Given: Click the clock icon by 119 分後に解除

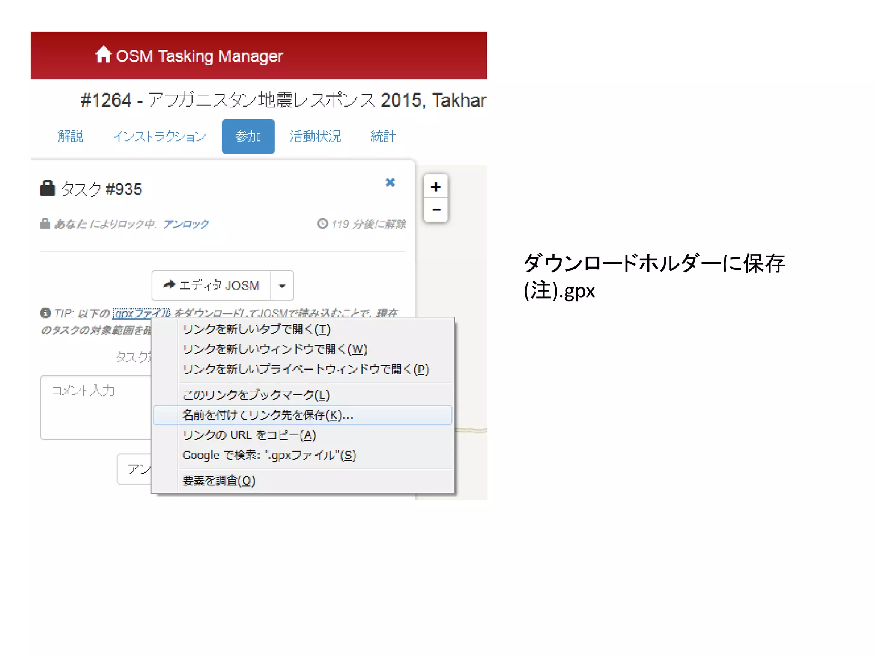Looking at the screenshot, I should (x=322, y=223).
